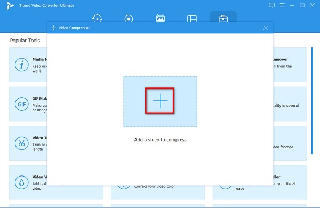Open the Video Watermark droplet icon
The height and width of the screenshot is (208, 320).
(21, 182)
